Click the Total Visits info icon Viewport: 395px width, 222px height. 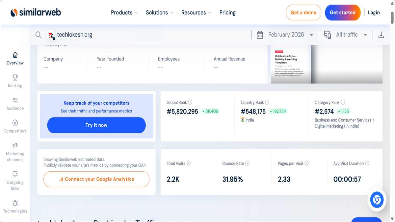pos(189,163)
